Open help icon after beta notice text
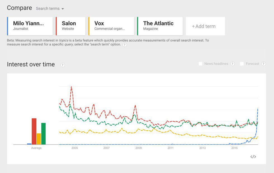Viewport: 274px width, 173px height. point(124,45)
